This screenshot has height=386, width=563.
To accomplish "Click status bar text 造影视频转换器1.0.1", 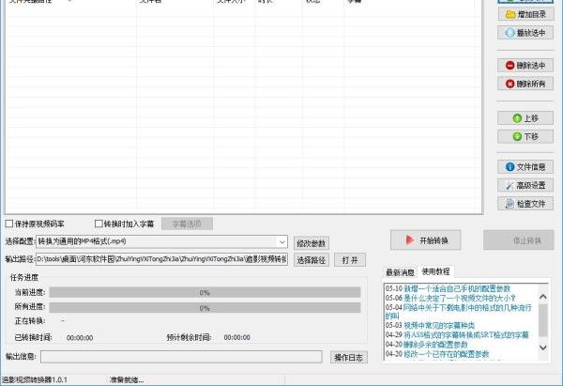I will pyautogui.click(x=35, y=379).
